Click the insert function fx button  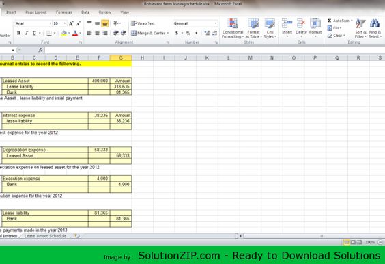click(40, 50)
